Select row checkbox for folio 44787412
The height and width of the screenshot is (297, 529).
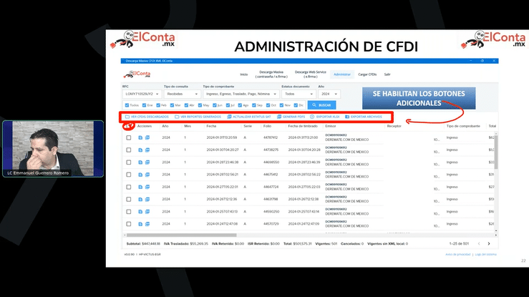point(129,137)
